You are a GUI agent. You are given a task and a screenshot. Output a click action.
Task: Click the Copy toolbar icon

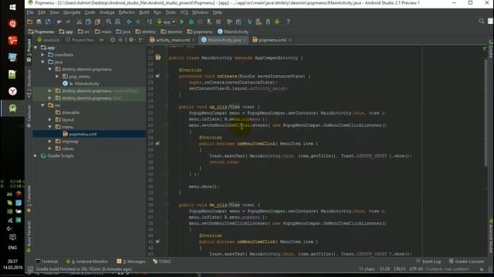[x=88, y=22]
